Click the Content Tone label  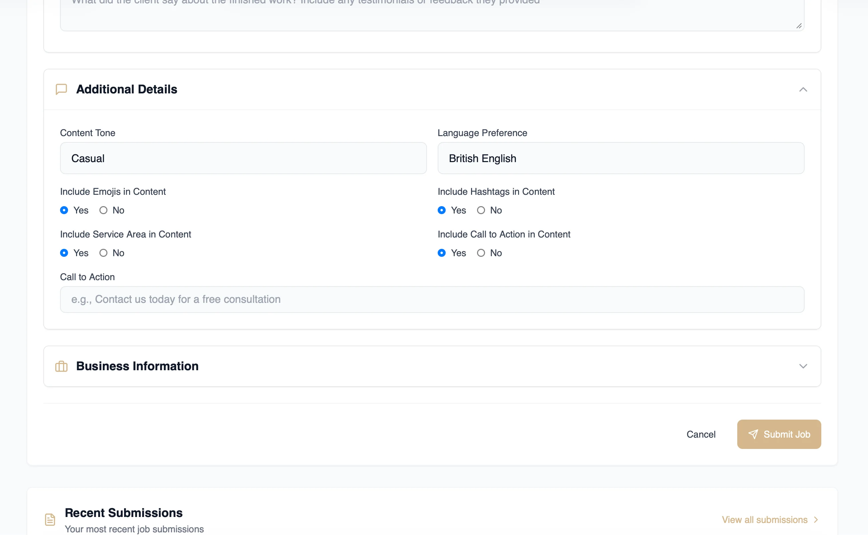pos(87,133)
